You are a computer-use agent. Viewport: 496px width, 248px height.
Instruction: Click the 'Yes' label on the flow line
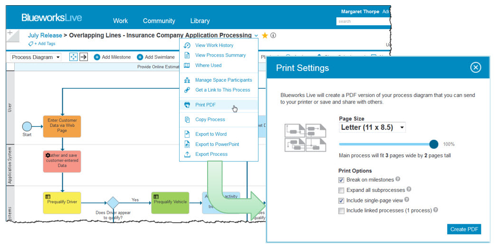(135, 200)
